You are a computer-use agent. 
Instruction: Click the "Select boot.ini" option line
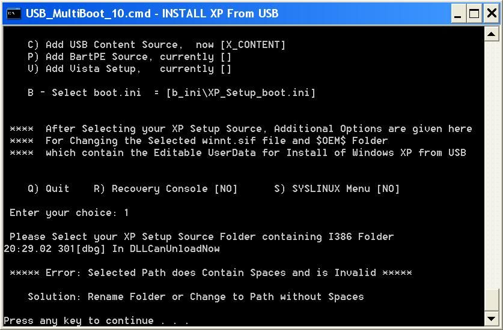(x=171, y=93)
